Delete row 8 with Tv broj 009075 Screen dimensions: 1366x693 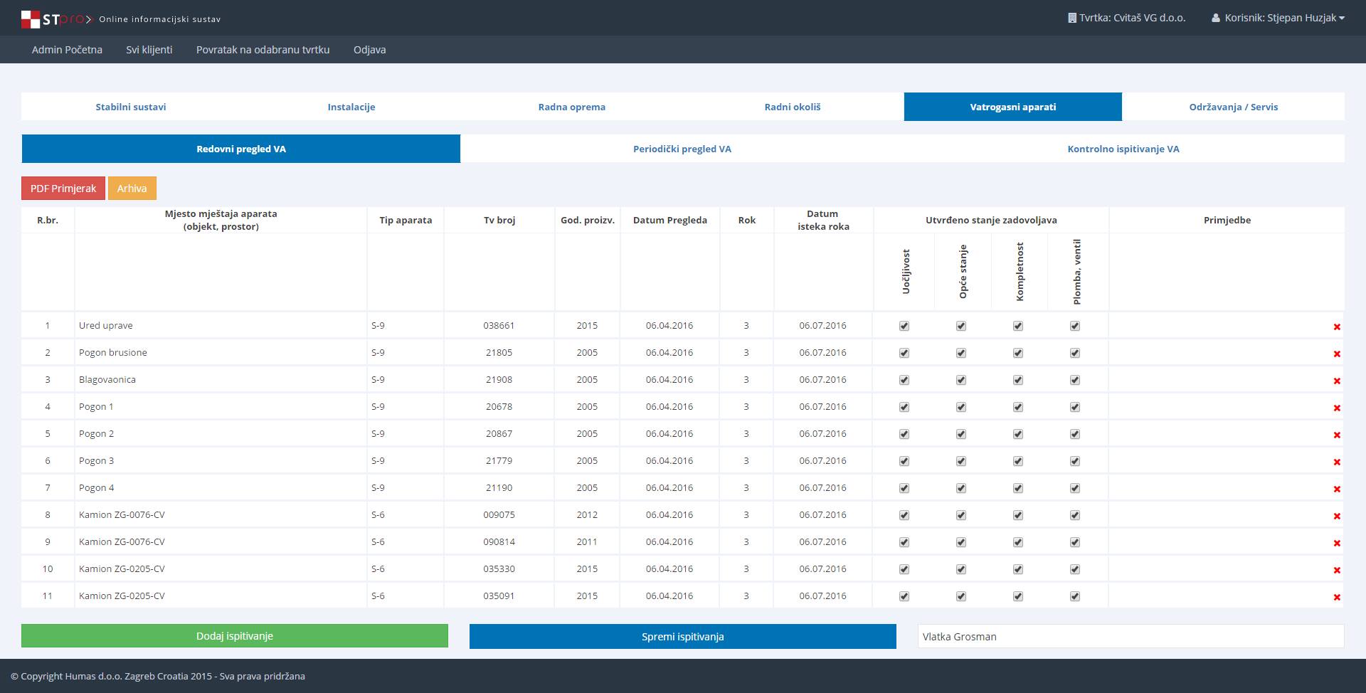1337,516
